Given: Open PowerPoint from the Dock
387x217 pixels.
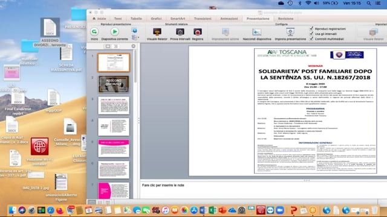Looking at the screenshot, I should pyautogui.click(x=223, y=210).
